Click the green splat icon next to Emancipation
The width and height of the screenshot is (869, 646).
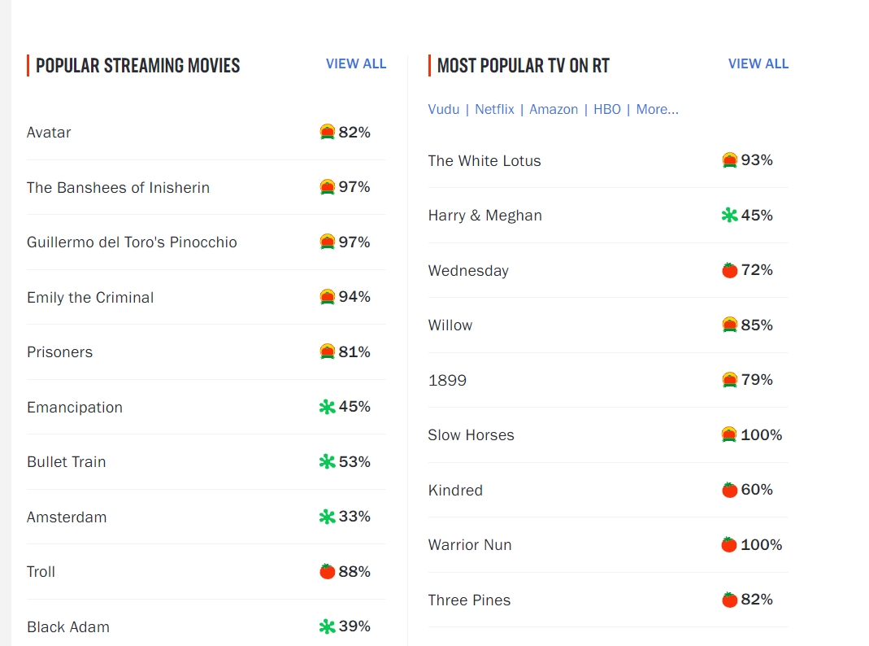pyautogui.click(x=328, y=407)
